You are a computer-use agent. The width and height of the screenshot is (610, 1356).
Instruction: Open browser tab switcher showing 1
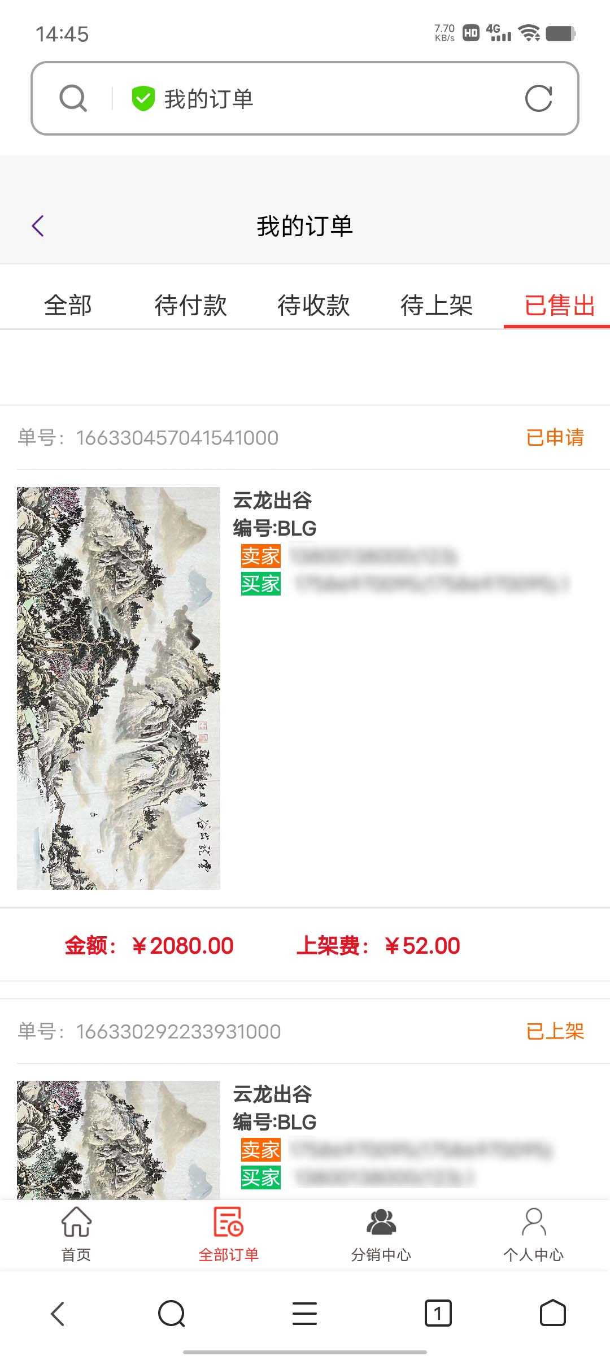438,1313
